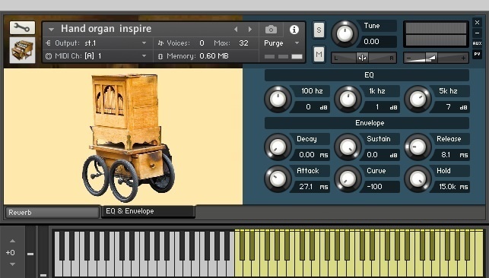Click the Max voices value 32
The height and width of the screenshot is (278, 489).
pyautogui.click(x=243, y=43)
